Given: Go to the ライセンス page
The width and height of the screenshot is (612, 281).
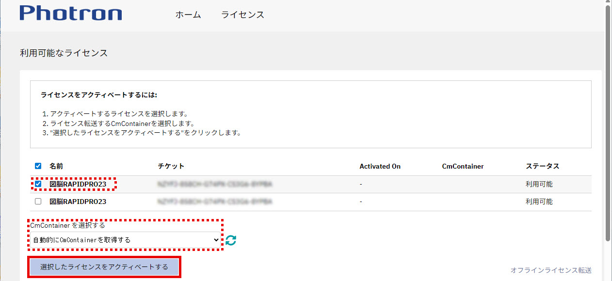Looking at the screenshot, I should click(x=242, y=15).
